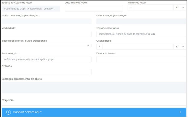
Task: Click the Descrição complementar do objeto text area
Action: [x=94, y=87]
